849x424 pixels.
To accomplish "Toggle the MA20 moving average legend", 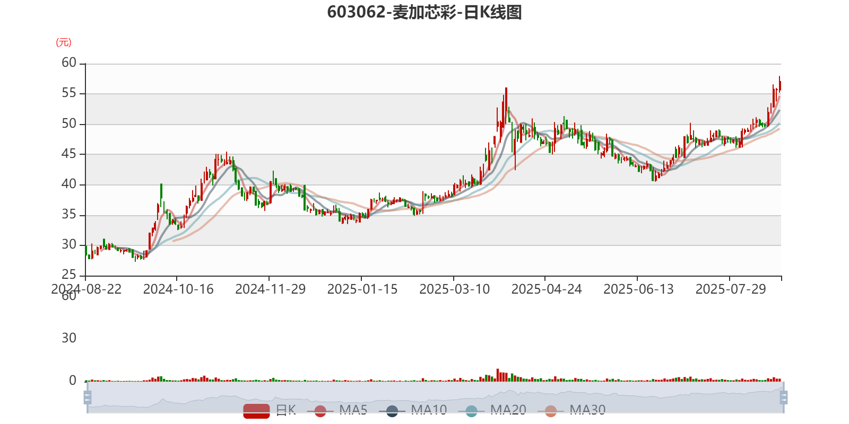I will (x=492, y=410).
